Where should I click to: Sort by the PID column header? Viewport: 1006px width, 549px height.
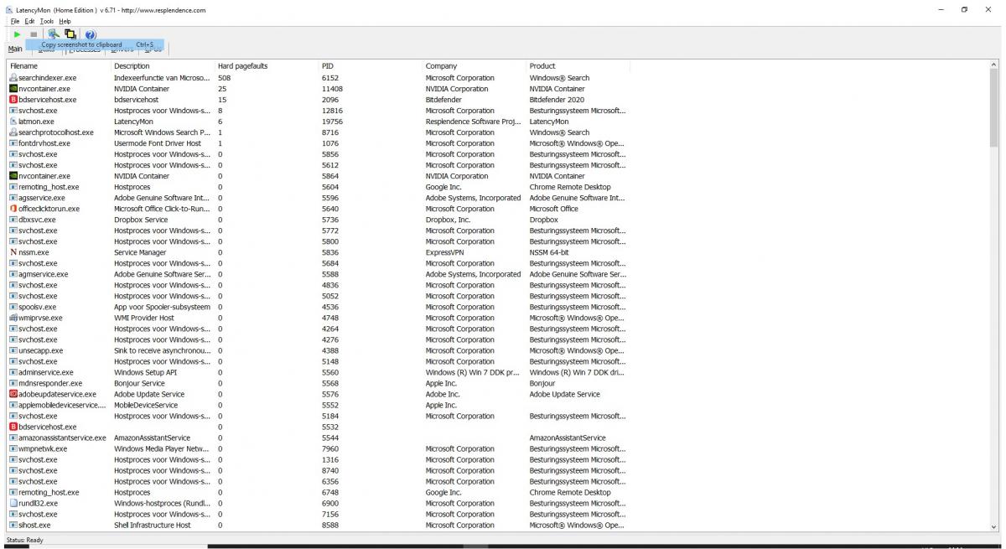pyautogui.click(x=371, y=65)
